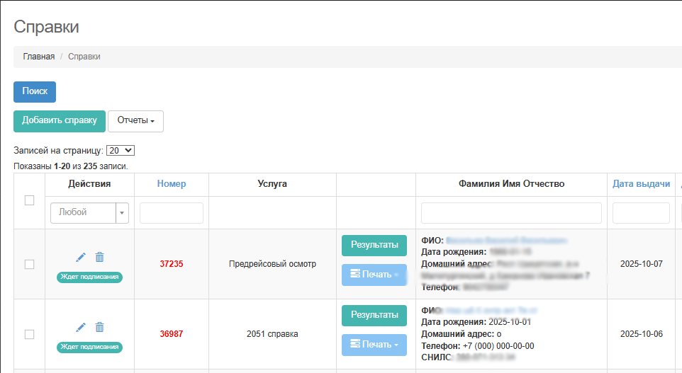Expand Печать dropdown for record 37235
Screen dimensions: 682x373
point(374,275)
